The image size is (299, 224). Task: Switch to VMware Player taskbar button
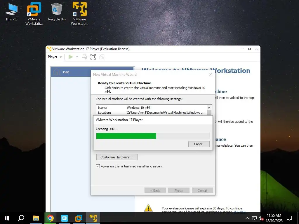point(93,218)
